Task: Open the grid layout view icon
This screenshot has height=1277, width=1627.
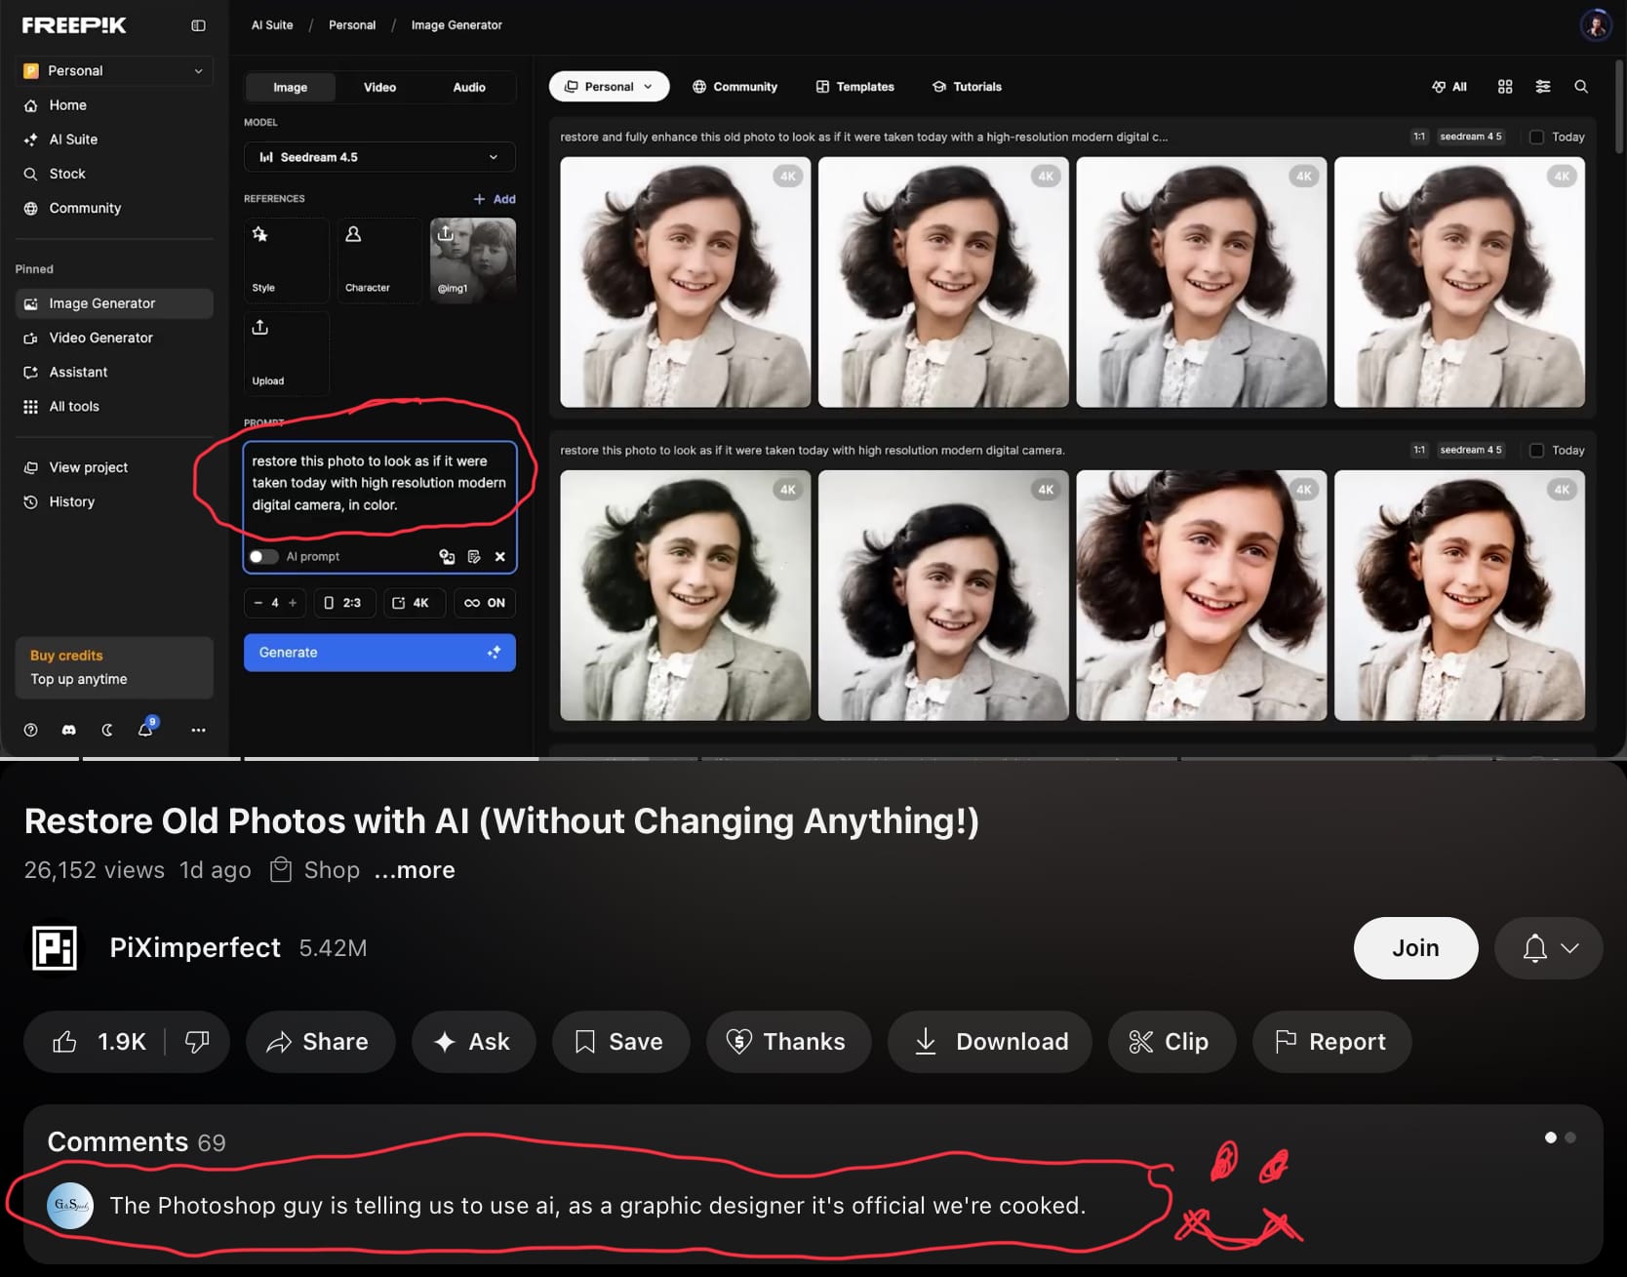Action: (x=1505, y=87)
